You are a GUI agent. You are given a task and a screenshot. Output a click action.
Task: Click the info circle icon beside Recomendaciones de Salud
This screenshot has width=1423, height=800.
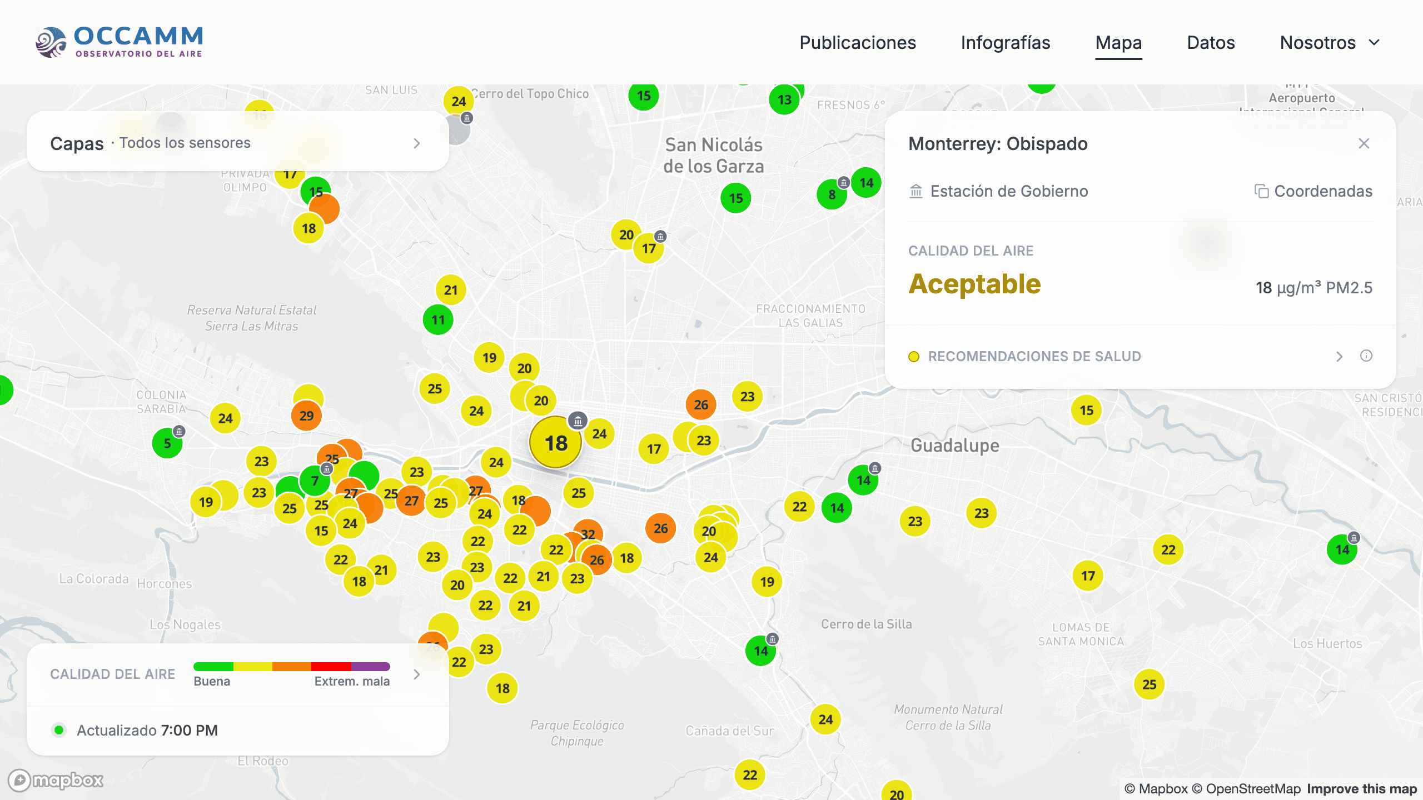tap(1366, 356)
